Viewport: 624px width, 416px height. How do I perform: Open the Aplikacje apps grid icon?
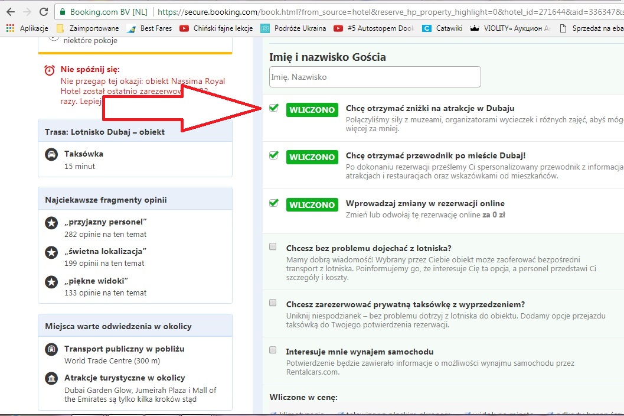point(11,28)
